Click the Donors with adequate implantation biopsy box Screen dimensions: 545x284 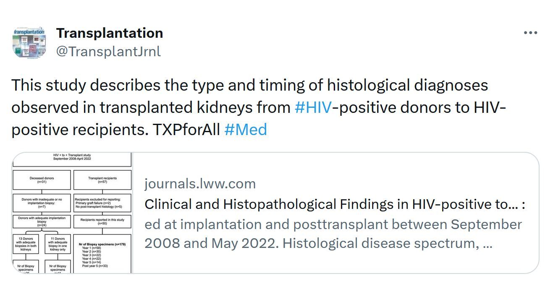coord(42,221)
